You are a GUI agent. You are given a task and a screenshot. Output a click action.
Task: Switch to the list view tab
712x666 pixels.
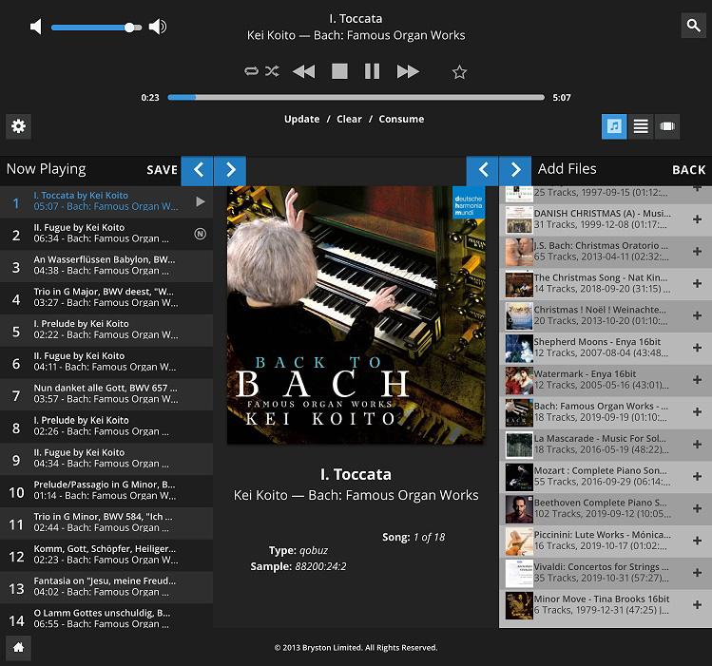(641, 126)
